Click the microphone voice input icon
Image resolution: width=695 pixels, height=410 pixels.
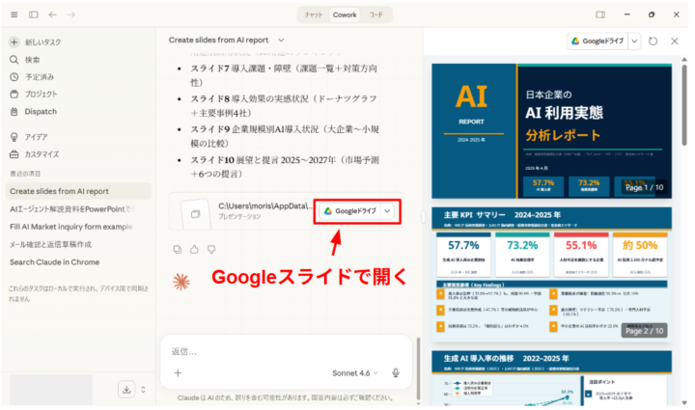click(396, 372)
